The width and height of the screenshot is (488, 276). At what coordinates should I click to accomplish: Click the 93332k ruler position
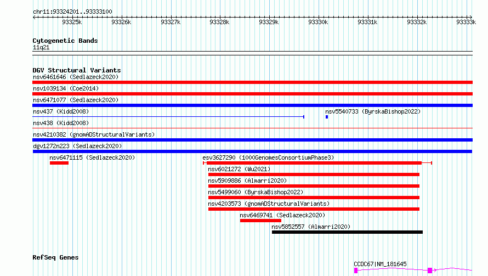click(417, 22)
